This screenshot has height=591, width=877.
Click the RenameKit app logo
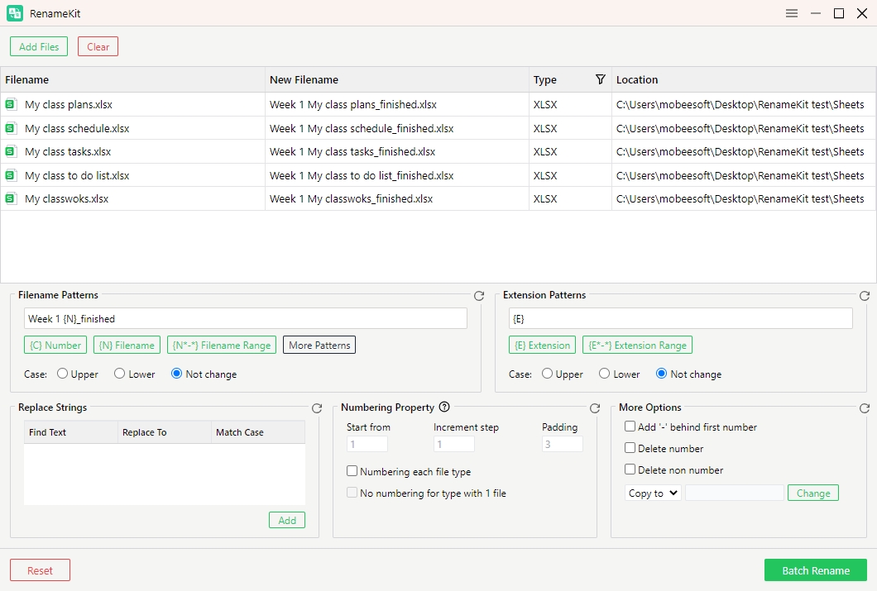click(15, 13)
